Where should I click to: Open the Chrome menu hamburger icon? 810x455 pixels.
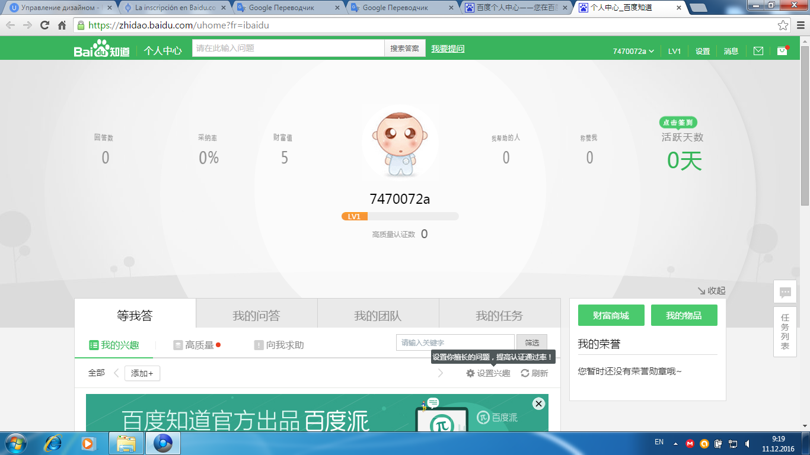[x=800, y=25]
